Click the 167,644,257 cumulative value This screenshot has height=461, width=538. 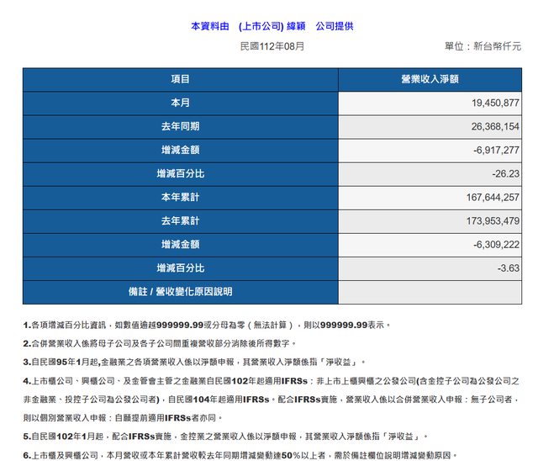pos(488,198)
